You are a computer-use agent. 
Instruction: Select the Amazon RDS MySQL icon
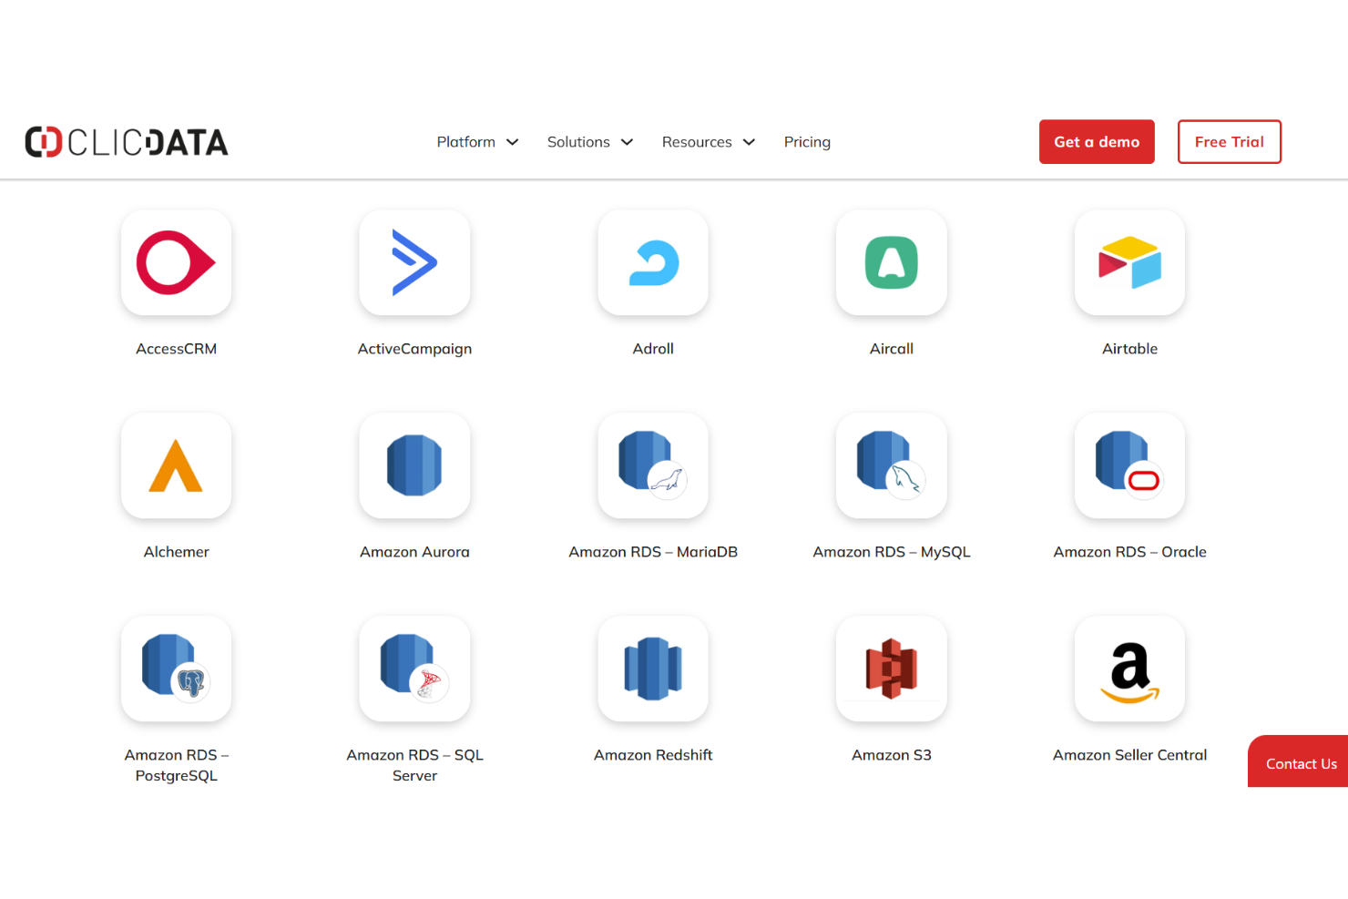[892, 465]
